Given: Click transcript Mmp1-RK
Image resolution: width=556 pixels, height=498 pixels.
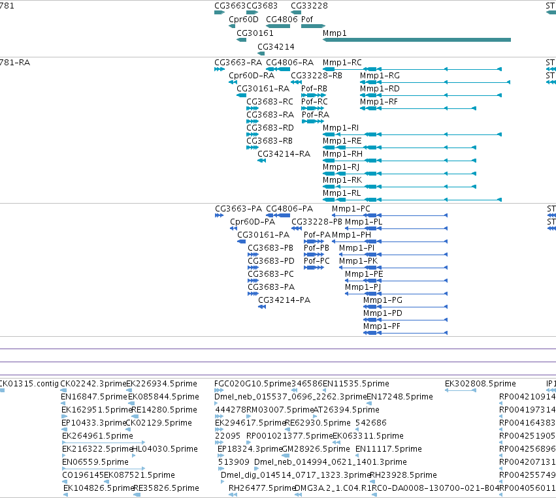Looking at the screenshot, I should click(399, 187).
